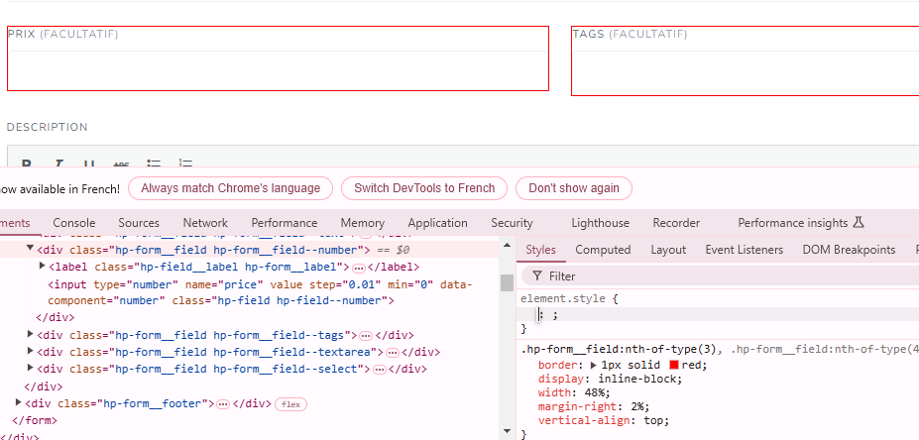Click the display: inline-block declaration
This screenshot has height=440, width=919.
click(611, 380)
